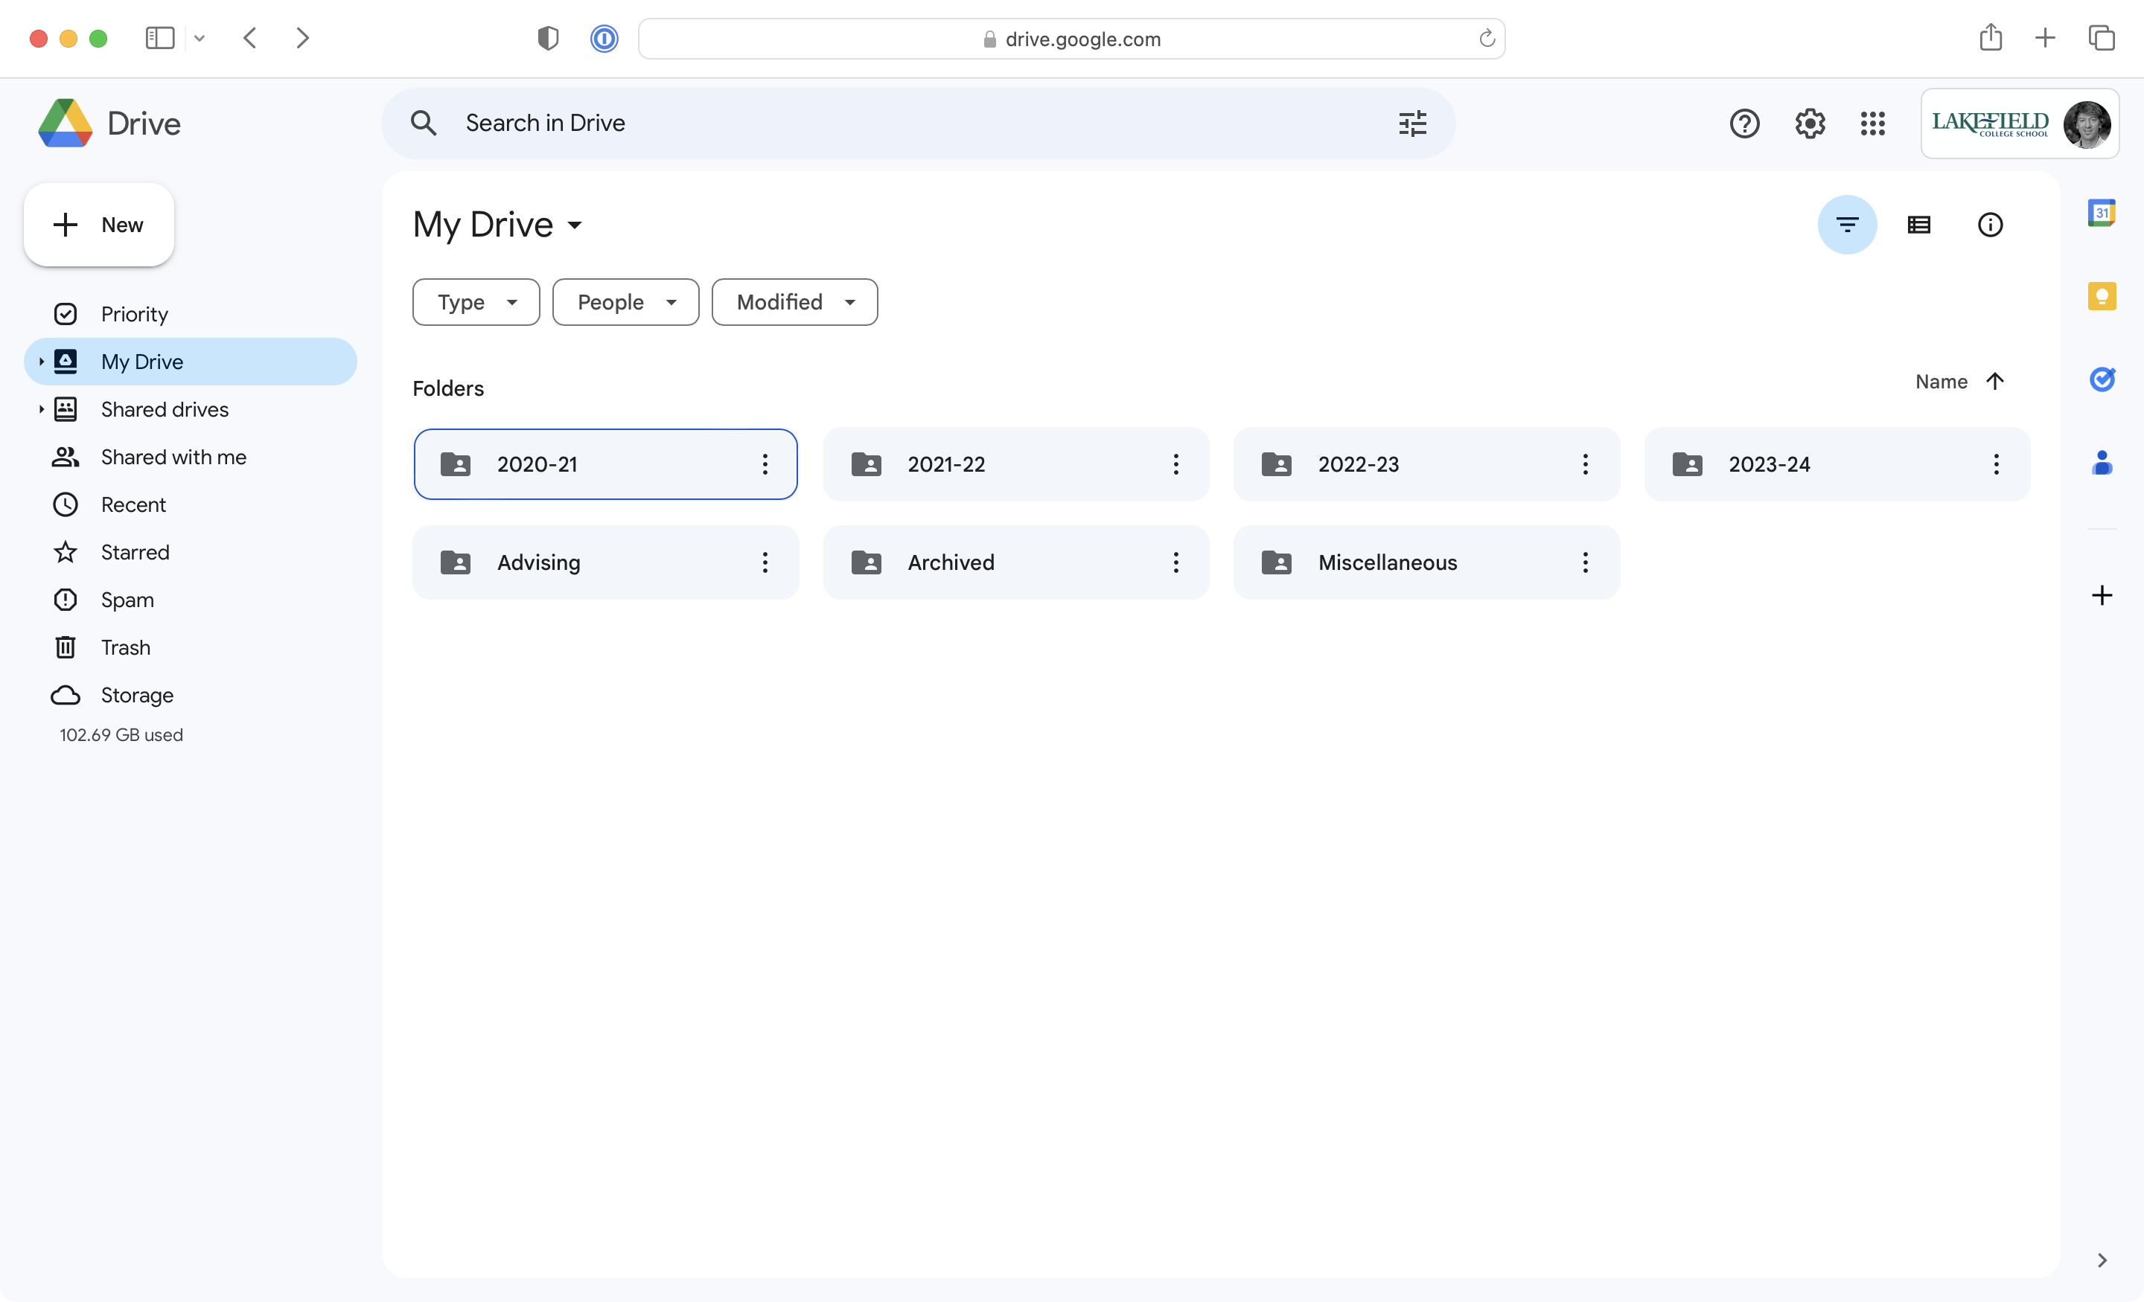The height and width of the screenshot is (1302, 2144).
Task: Click the info panel icon
Action: coord(1991,225)
